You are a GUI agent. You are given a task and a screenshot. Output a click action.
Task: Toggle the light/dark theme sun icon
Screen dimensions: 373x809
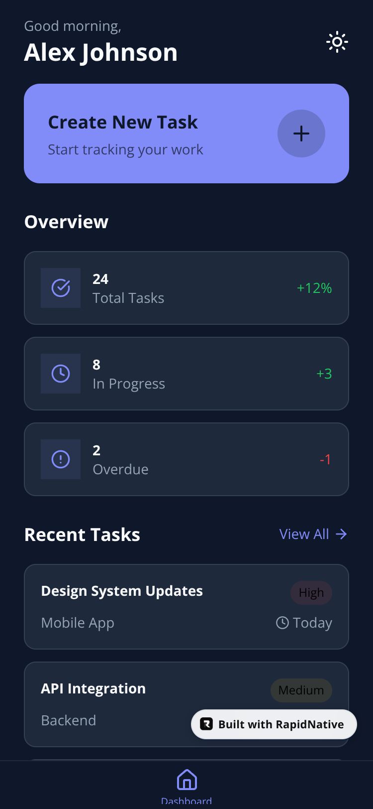(x=337, y=42)
